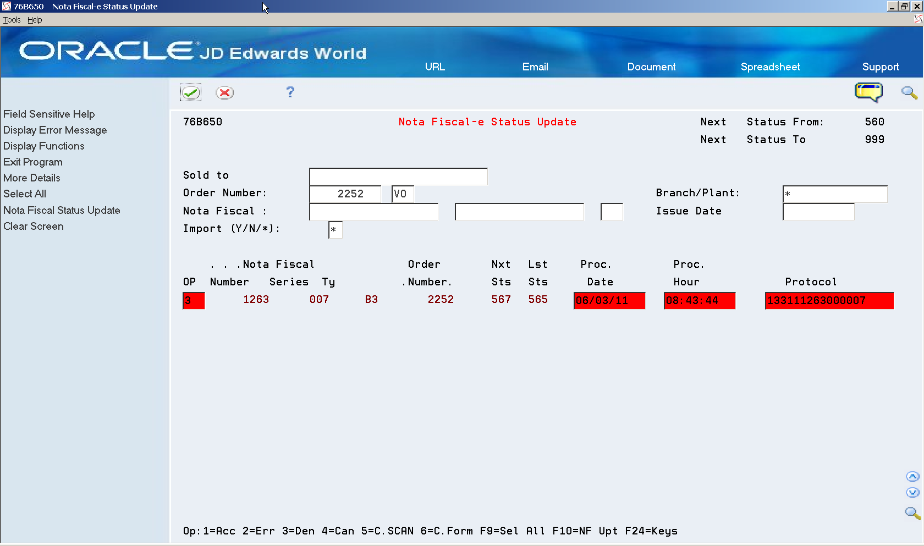
Task: Click the Issue Date input field
Action: pos(818,212)
